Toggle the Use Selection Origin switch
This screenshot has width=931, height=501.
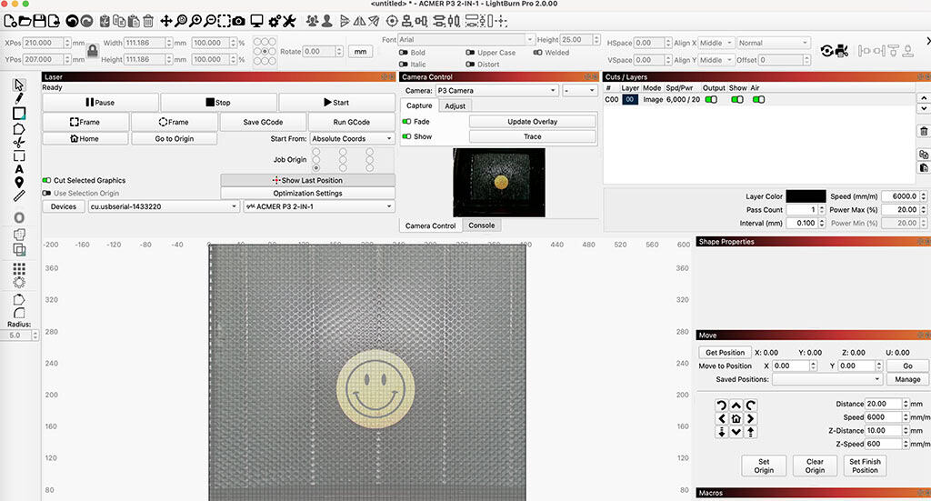tap(46, 193)
